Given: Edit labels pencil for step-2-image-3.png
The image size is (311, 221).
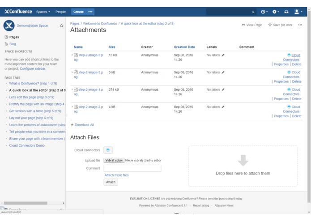Looking at the screenshot, I should point(223,72).
